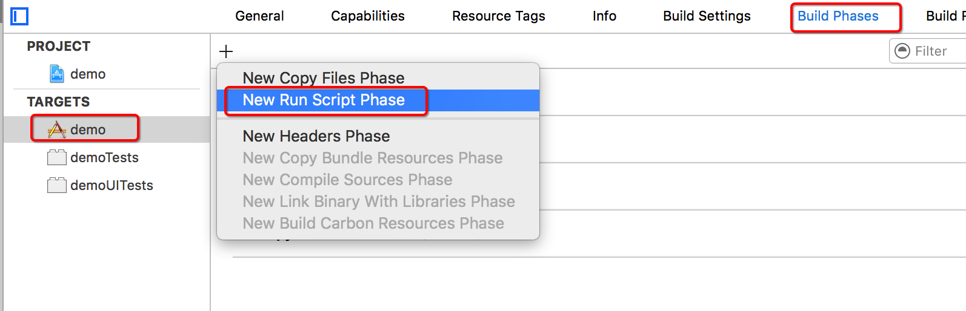
Task: Select the demoTests bundle icon
Action: pyautogui.click(x=57, y=157)
